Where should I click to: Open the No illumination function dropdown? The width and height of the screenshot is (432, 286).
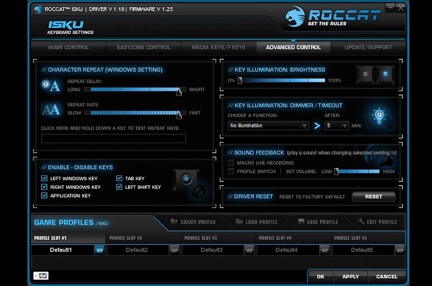tap(268, 126)
